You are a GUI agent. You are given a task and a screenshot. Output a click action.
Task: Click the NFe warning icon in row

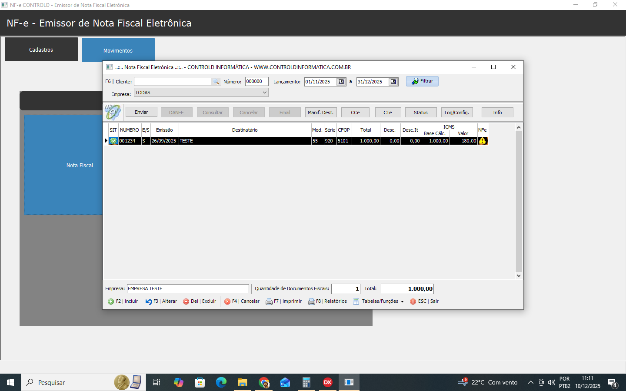coord(482,141)
